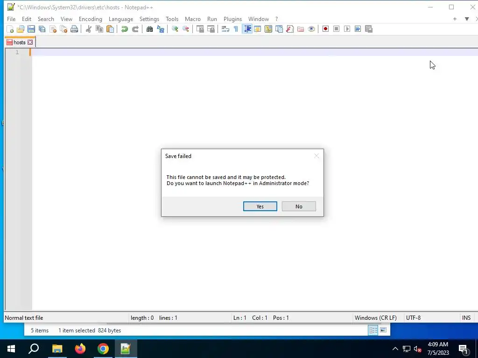
Task: Click the Cut scissors icon
Action: [x=88, y=29]
